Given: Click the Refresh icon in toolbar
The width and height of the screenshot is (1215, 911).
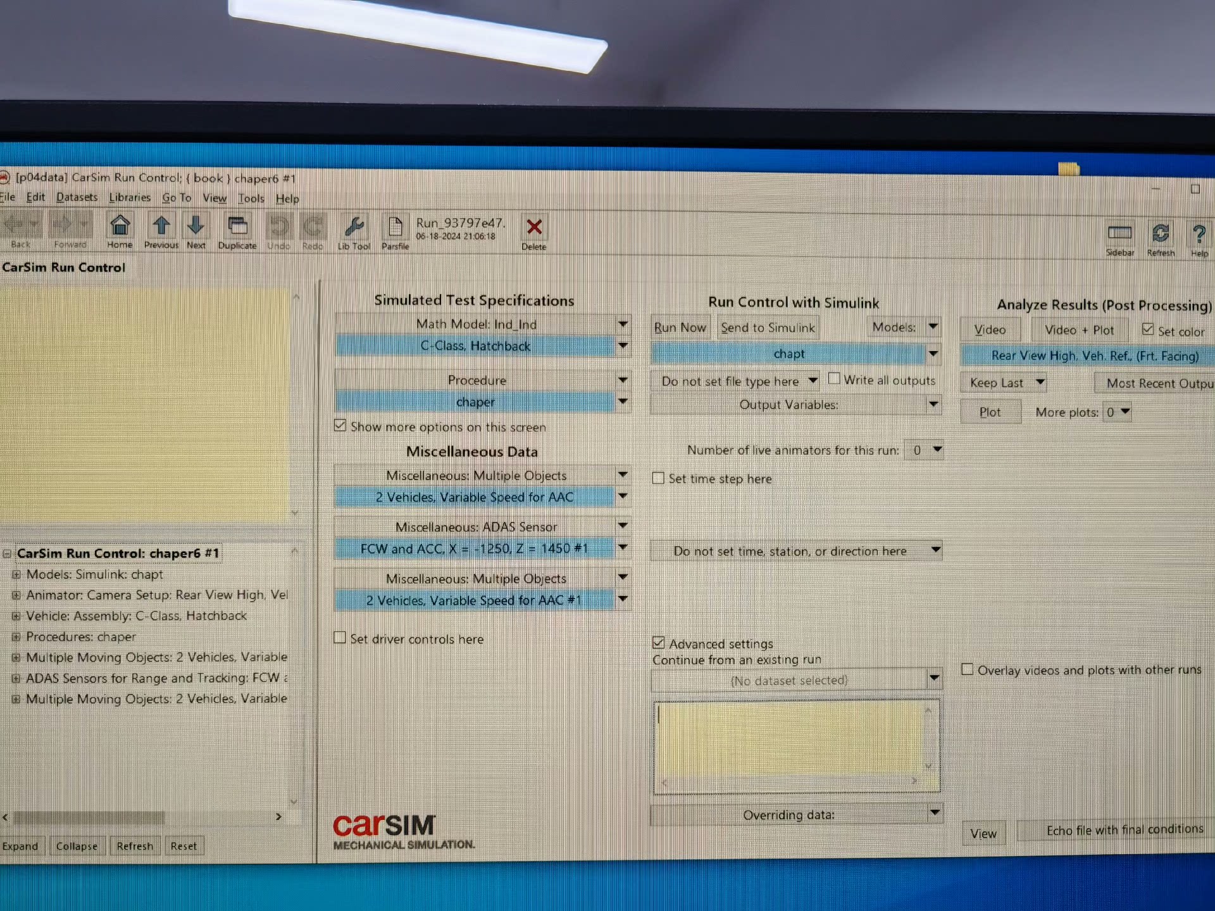Looking at the screenshot, I should tap(1161, 233).
